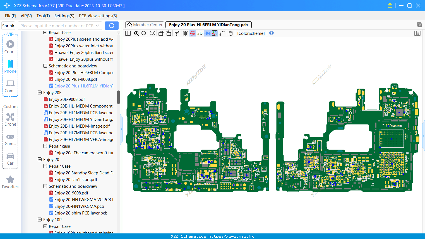Click the Shrink button
The image size is (425, 239).
pos(8,26)
